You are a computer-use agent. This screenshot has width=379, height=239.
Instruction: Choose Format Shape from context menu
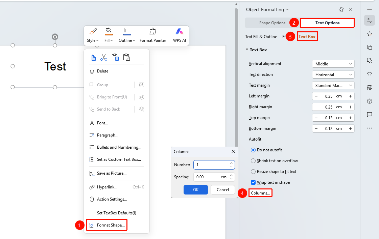107,225
